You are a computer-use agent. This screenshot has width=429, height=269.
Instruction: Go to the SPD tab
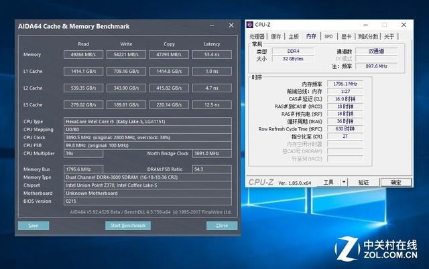[328, 36]
